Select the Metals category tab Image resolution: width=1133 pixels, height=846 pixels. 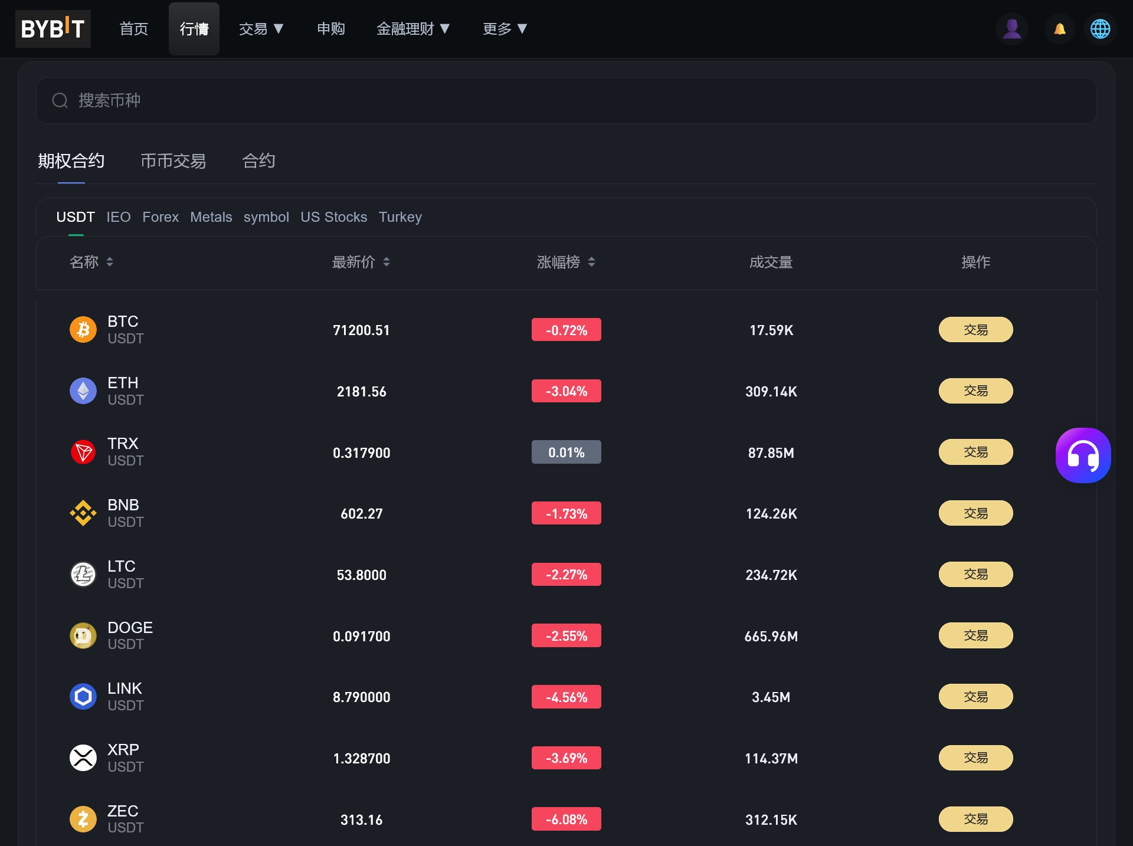[211, 217]
